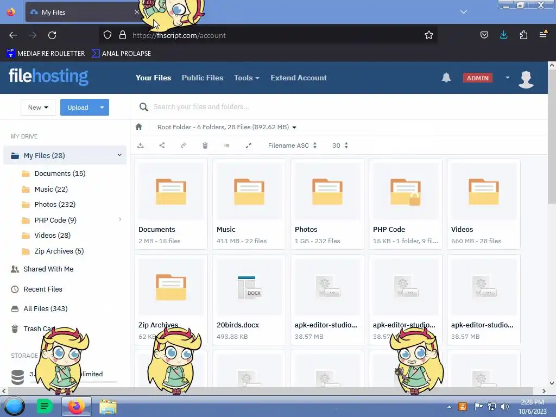Click the copy link icon in toolbar
Screen dimensions: 556x417
(184, 146)
